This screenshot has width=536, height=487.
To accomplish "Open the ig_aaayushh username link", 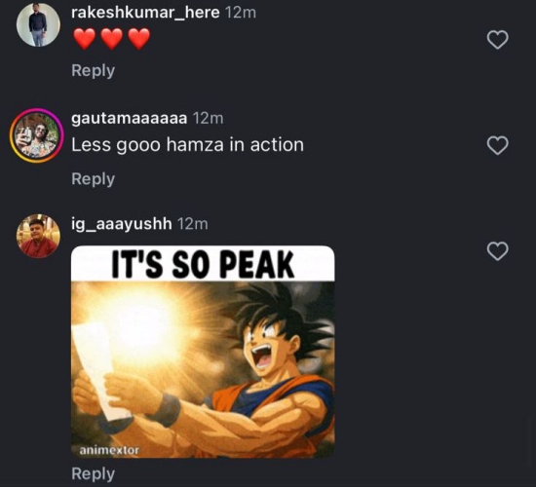I will click(122, 224).
